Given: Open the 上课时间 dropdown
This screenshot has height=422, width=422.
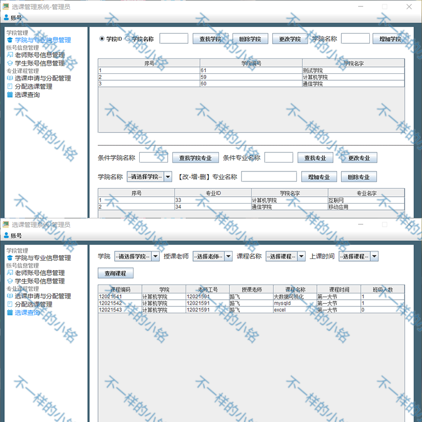Looking at the screenshot, I should click(x=359, y=256).
